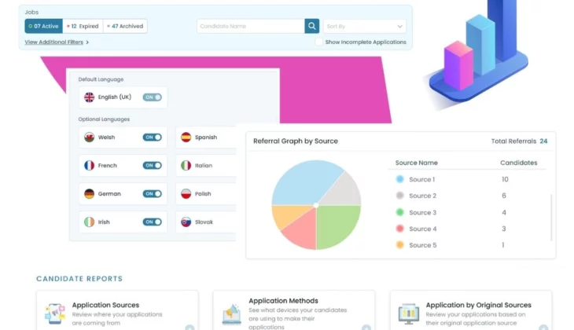Click the French flag icon
574x330 pixels.
[x=90, y=166]
